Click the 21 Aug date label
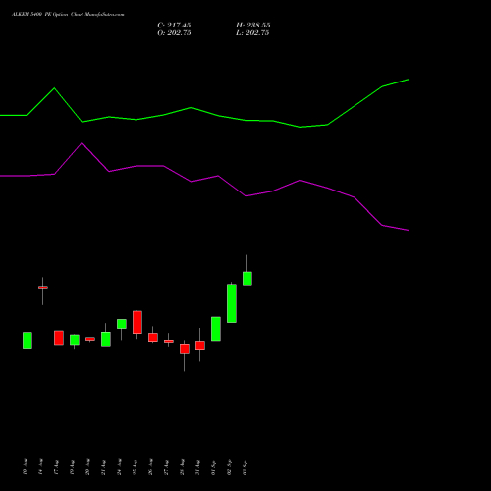The height and width of the screenshot is (491, 491). (x=103, y=467)
